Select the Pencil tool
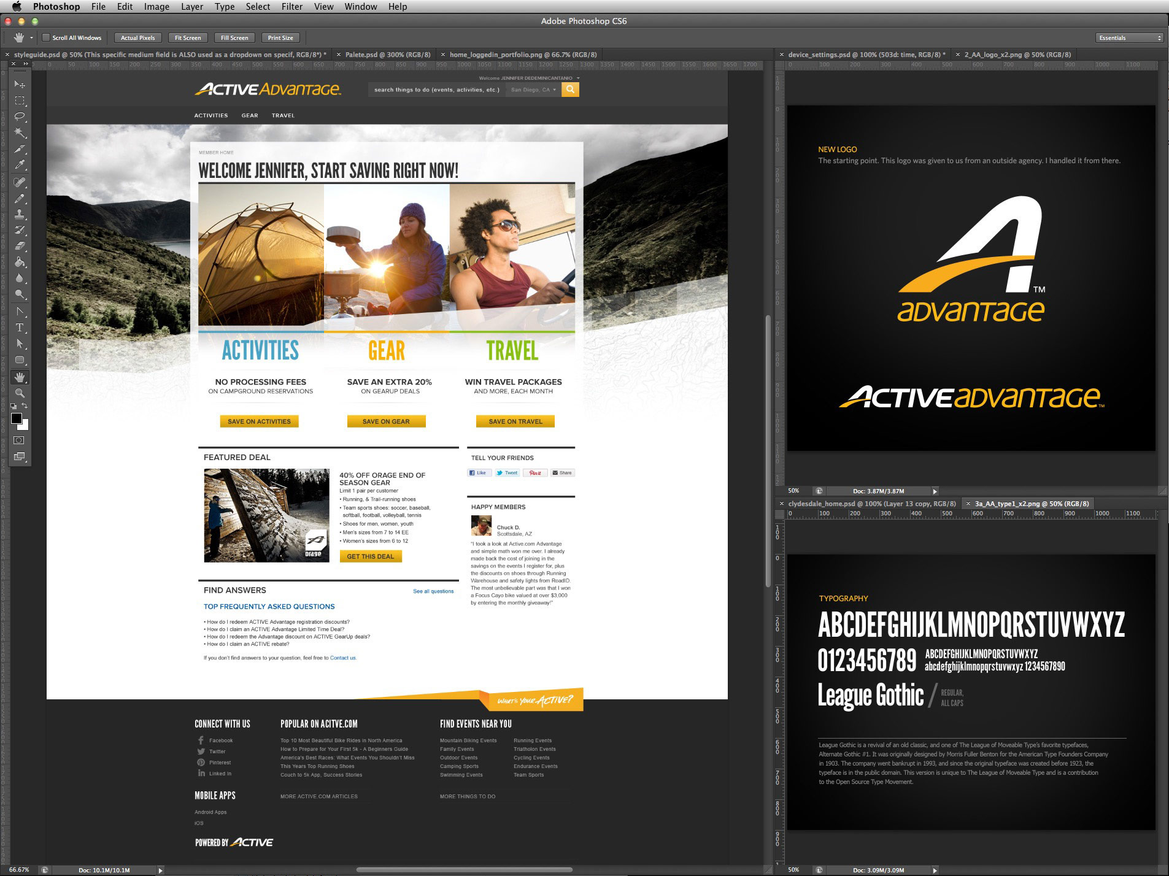 pos(20,198)
